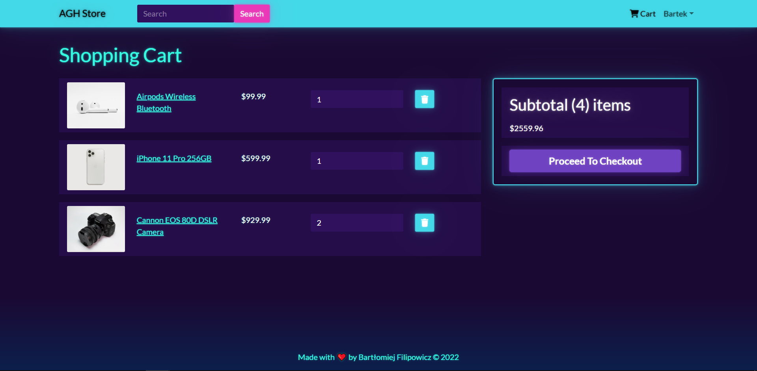The height and width of the screenshot is (371, 757).
Task: Open the Cannon EOS camera thumbnail
Action: click(96, 229)
